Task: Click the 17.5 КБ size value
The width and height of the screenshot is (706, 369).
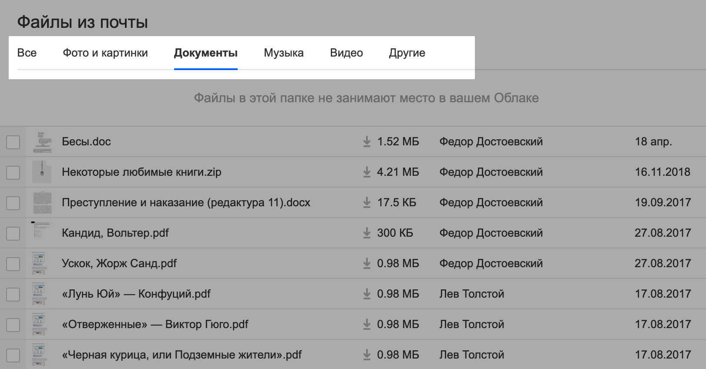Action: coord(397,202)
